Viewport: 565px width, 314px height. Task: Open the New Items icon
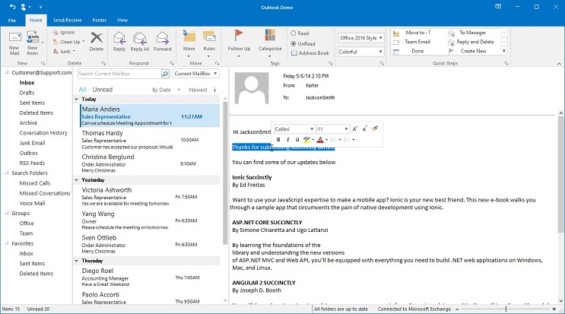(33, 37)
